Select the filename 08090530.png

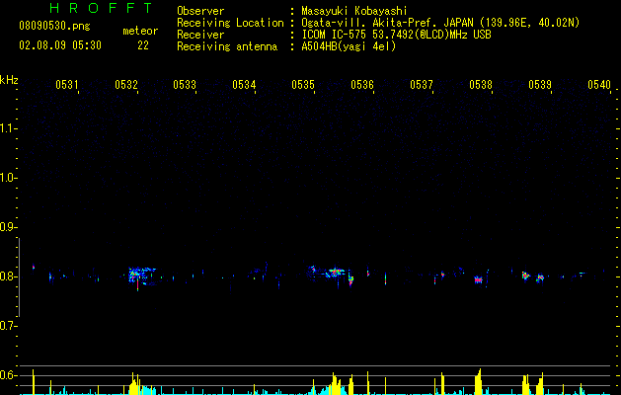54,26
